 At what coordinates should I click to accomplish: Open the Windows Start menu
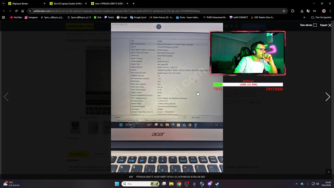click(117, 184)
